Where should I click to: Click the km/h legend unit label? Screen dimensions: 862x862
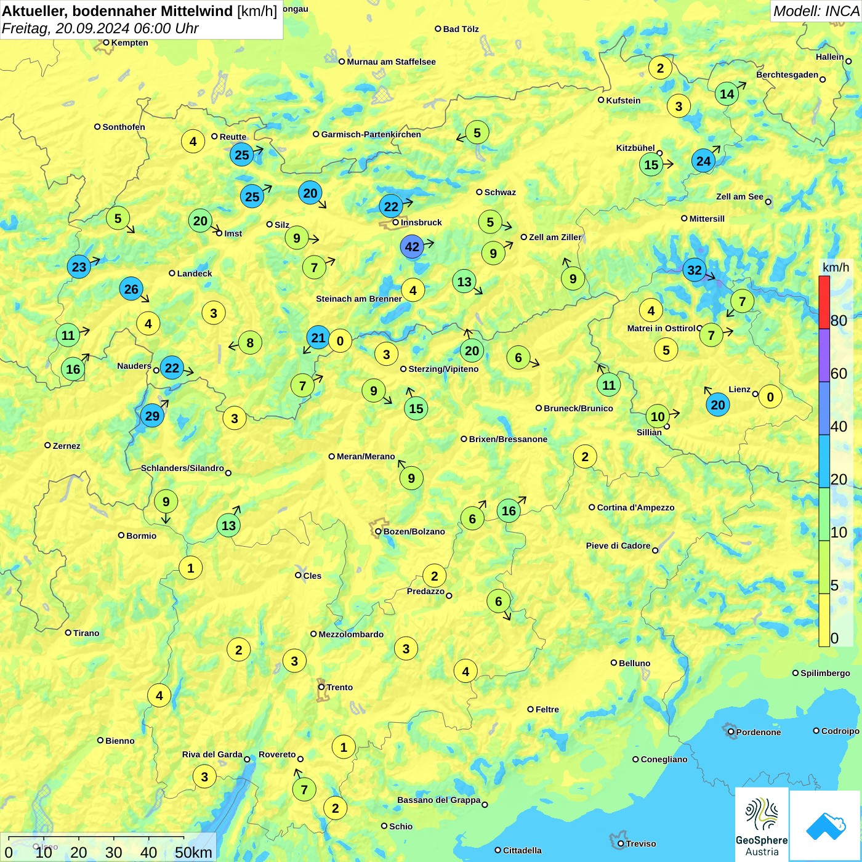tap(836, 267)
